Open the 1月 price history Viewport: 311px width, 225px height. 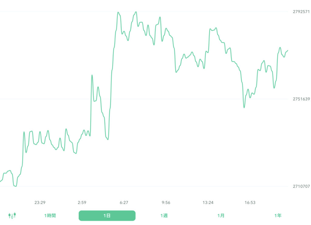(221, 216)
